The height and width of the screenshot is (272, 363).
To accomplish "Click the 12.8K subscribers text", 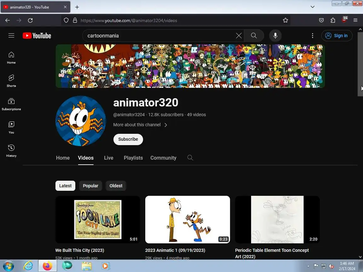I will click(x=166, y=115).
